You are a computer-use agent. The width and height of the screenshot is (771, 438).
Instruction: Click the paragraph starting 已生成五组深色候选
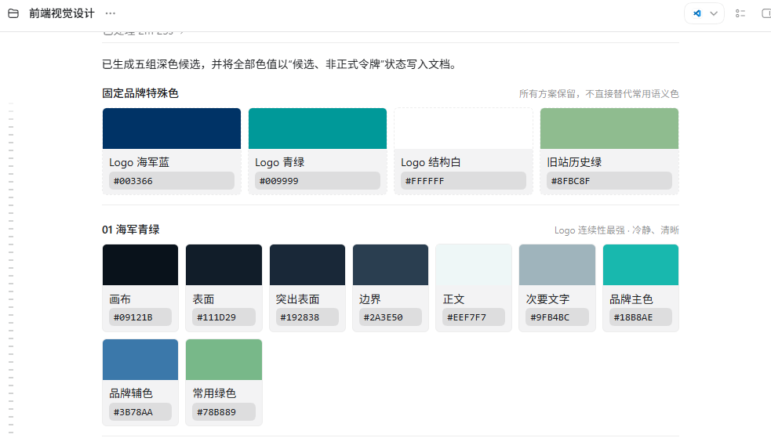[281, 64]
